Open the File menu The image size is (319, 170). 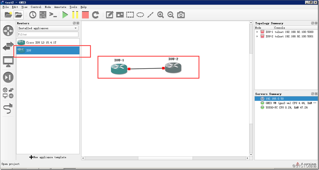(x=6, y=7)
